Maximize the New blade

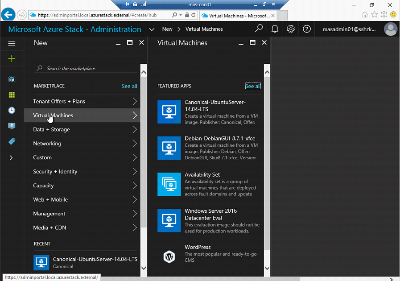point(130,43)
